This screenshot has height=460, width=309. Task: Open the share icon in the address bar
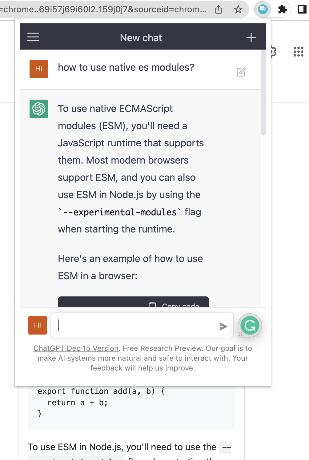[219, 10]
